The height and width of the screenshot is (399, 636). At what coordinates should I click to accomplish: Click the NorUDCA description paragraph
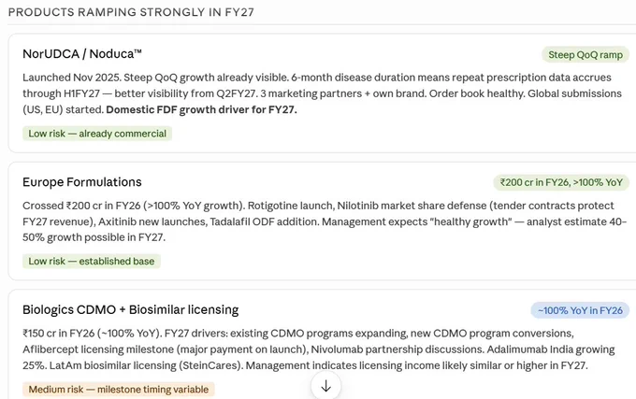322,93
